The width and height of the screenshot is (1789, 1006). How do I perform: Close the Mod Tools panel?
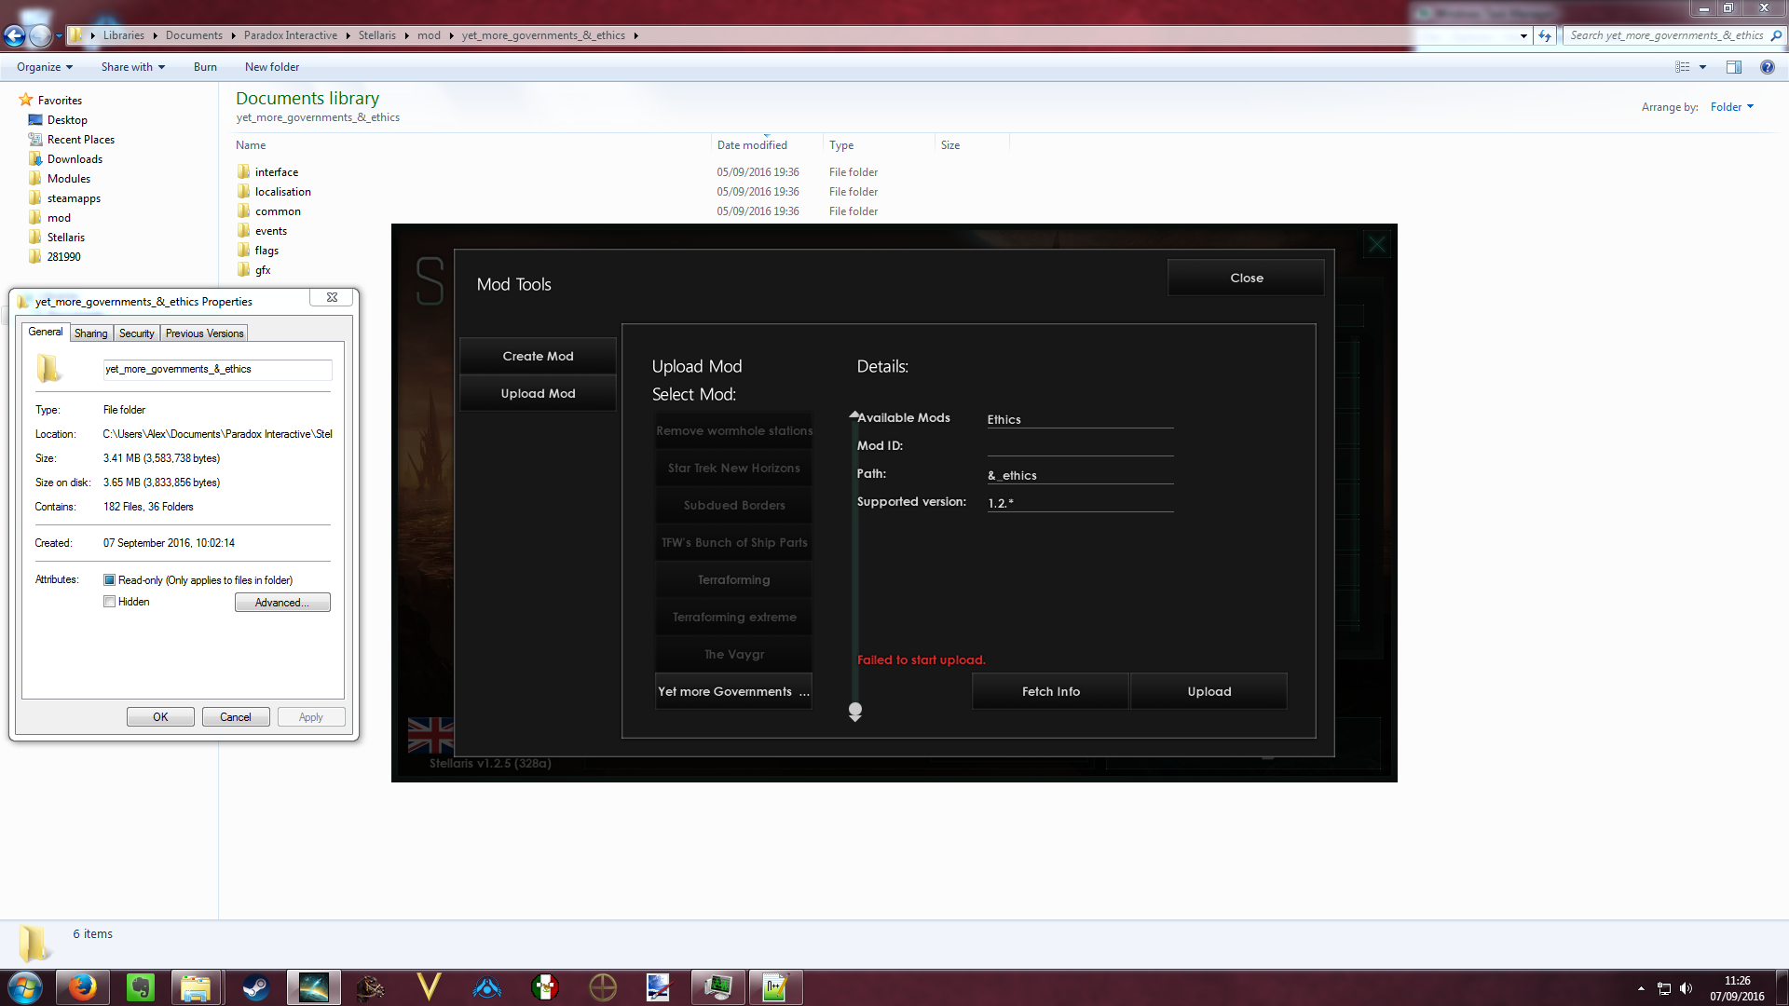click(x=1246, y=278)
